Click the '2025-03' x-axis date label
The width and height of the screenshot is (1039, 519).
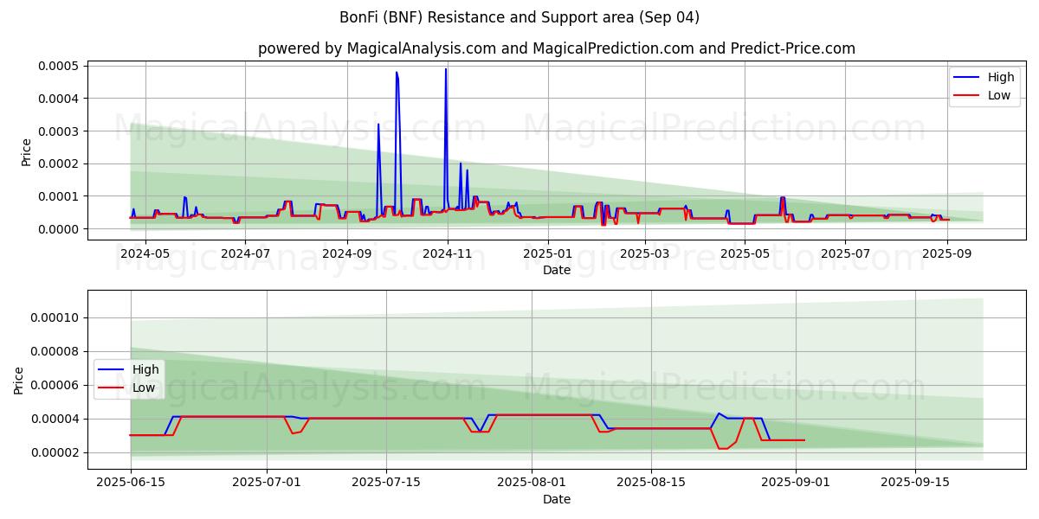coord(643,253)
